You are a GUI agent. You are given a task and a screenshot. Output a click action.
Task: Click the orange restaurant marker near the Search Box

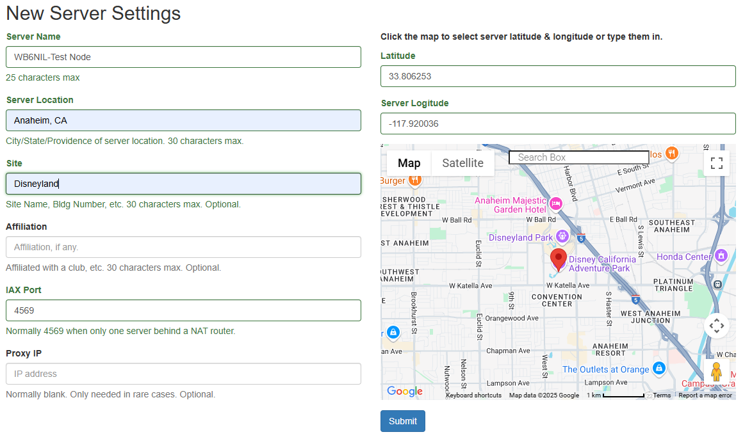672,154
